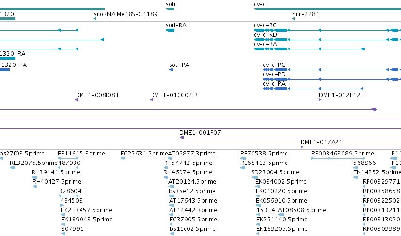Select the bs27f03.5prime EST
Image resolution: width=401 pixels, height=236 pixels.
[22, 154]
